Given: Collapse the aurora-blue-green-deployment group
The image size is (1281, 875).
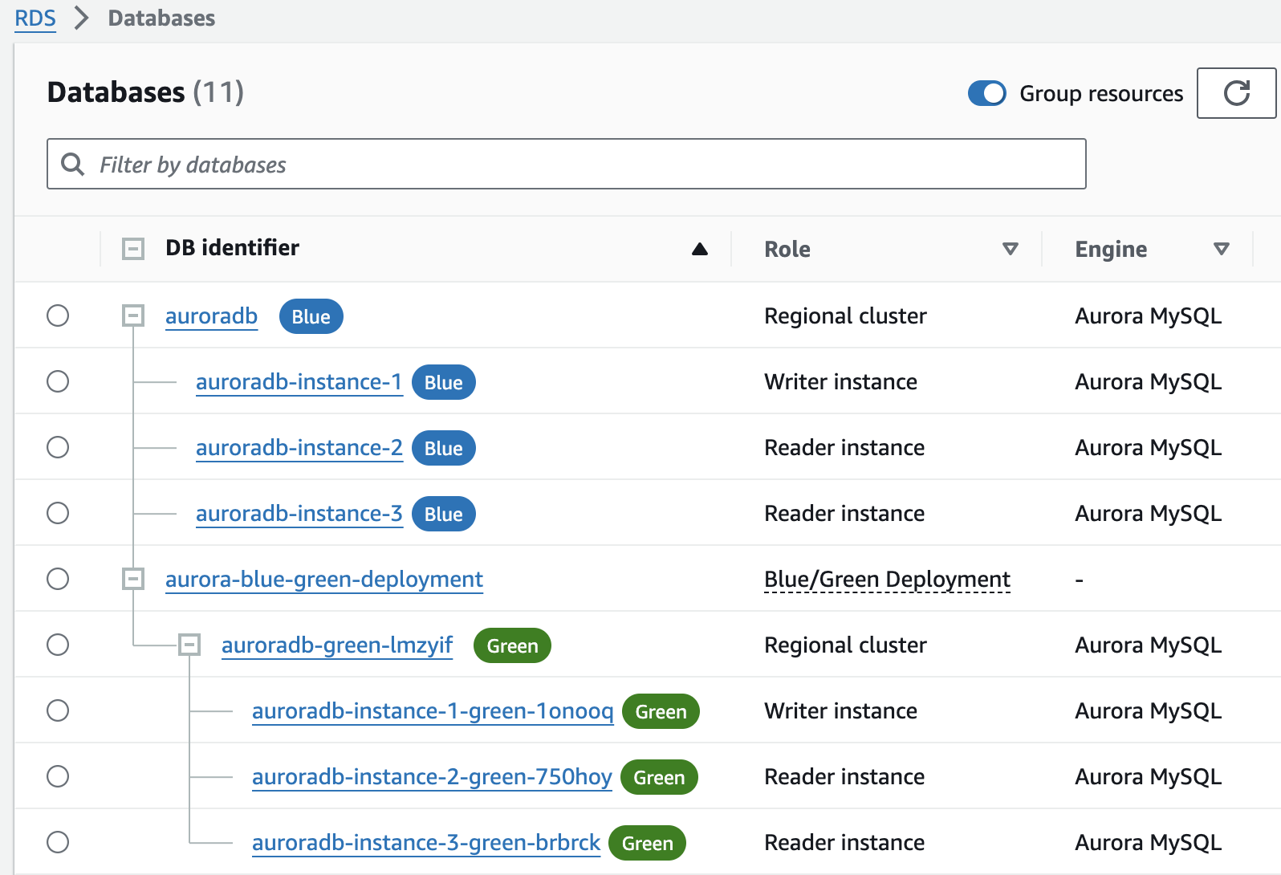Looking at the screenshot, I should coord(133,579).
